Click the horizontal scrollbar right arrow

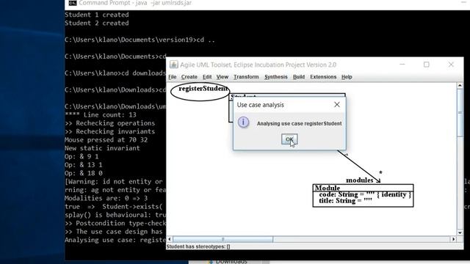coord(454,239)
